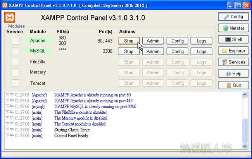Maximize the XAMPP window
Viewport: 252px width, 159px height.
238,5
